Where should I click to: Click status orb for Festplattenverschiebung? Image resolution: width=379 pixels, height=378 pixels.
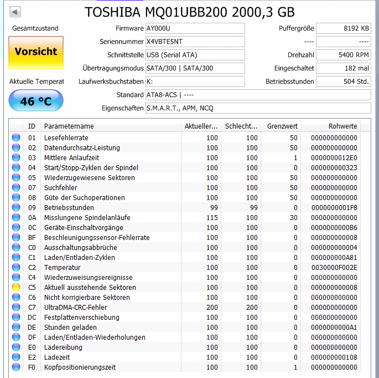tap(16, 317)
